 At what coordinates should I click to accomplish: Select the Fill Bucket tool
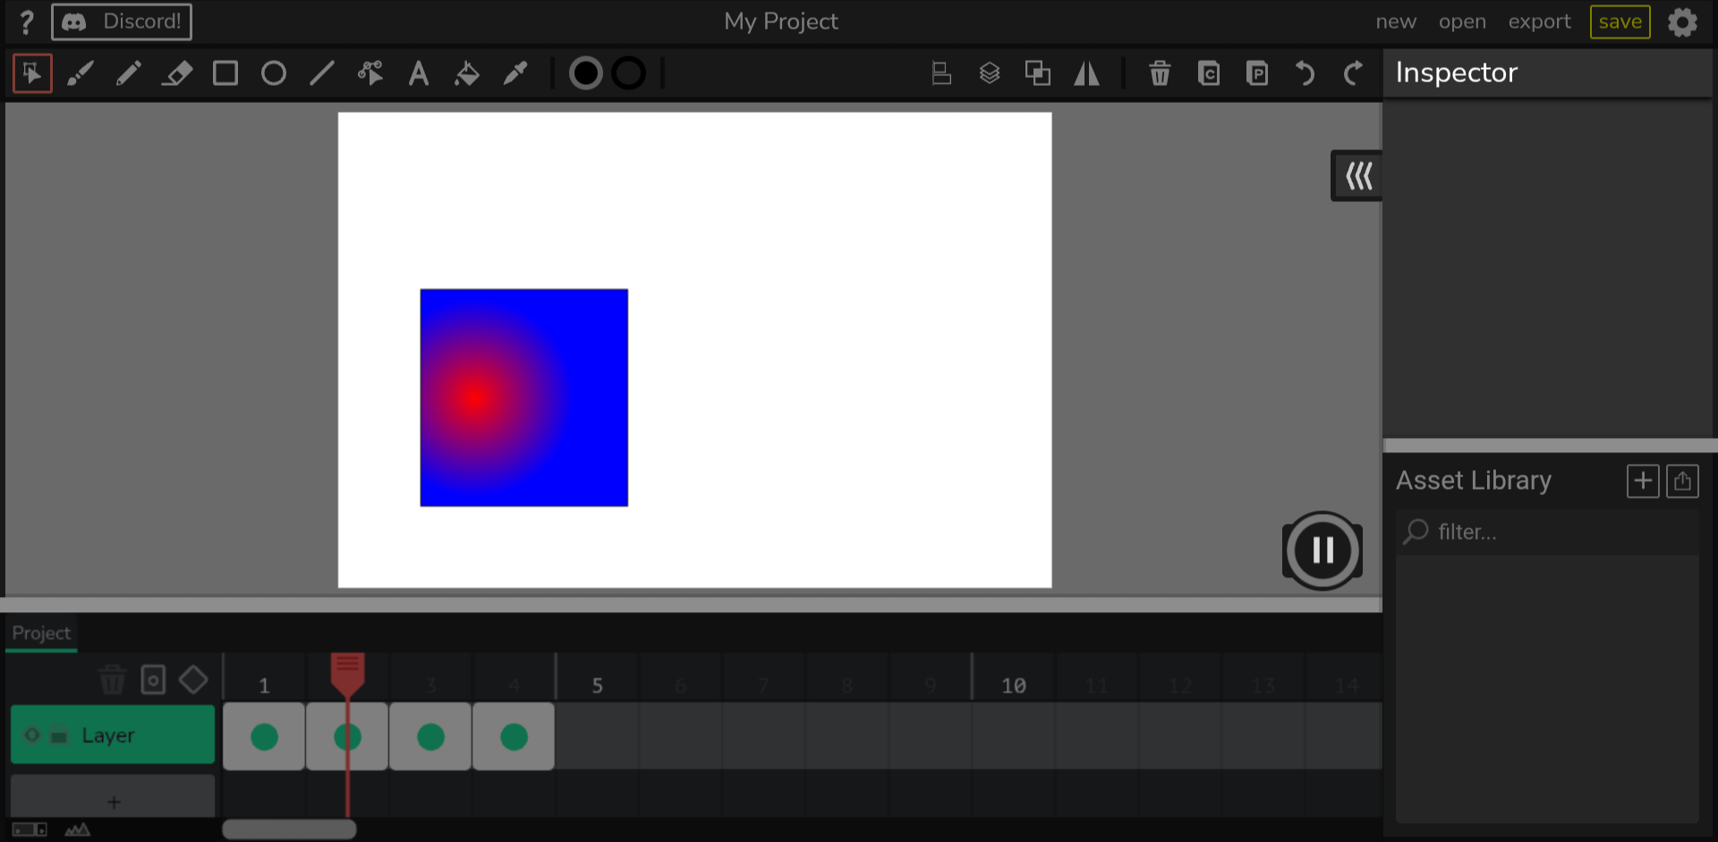[466, 73]
